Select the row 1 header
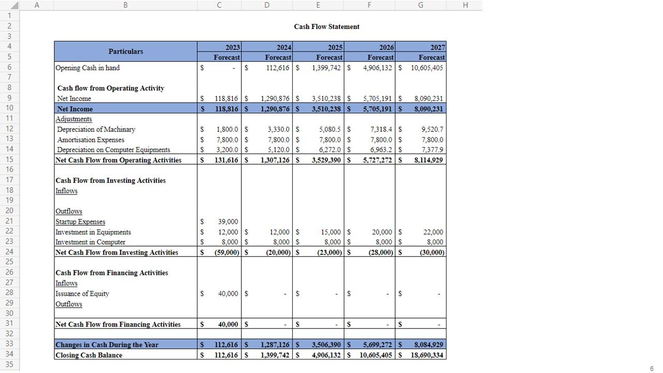Viewport: 663px width, 373px height. [9, 16]
